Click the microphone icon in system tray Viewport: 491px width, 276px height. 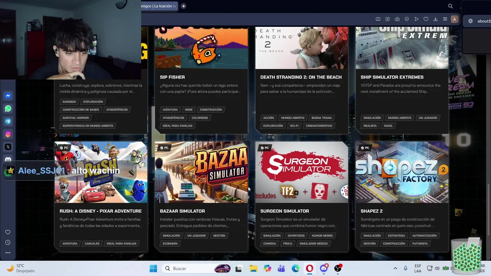tap(405, 268)
